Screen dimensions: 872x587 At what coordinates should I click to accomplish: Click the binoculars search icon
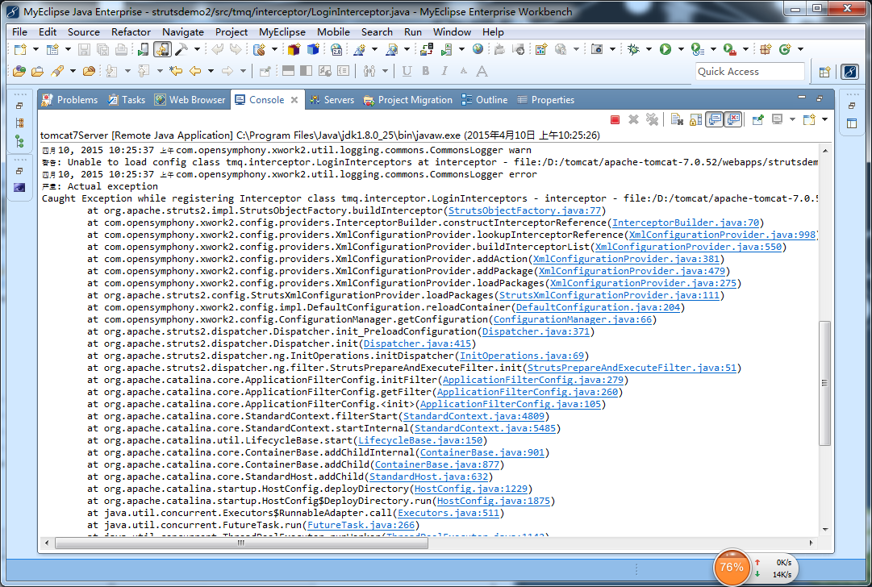pyautogui.click(x=369, y=71)
